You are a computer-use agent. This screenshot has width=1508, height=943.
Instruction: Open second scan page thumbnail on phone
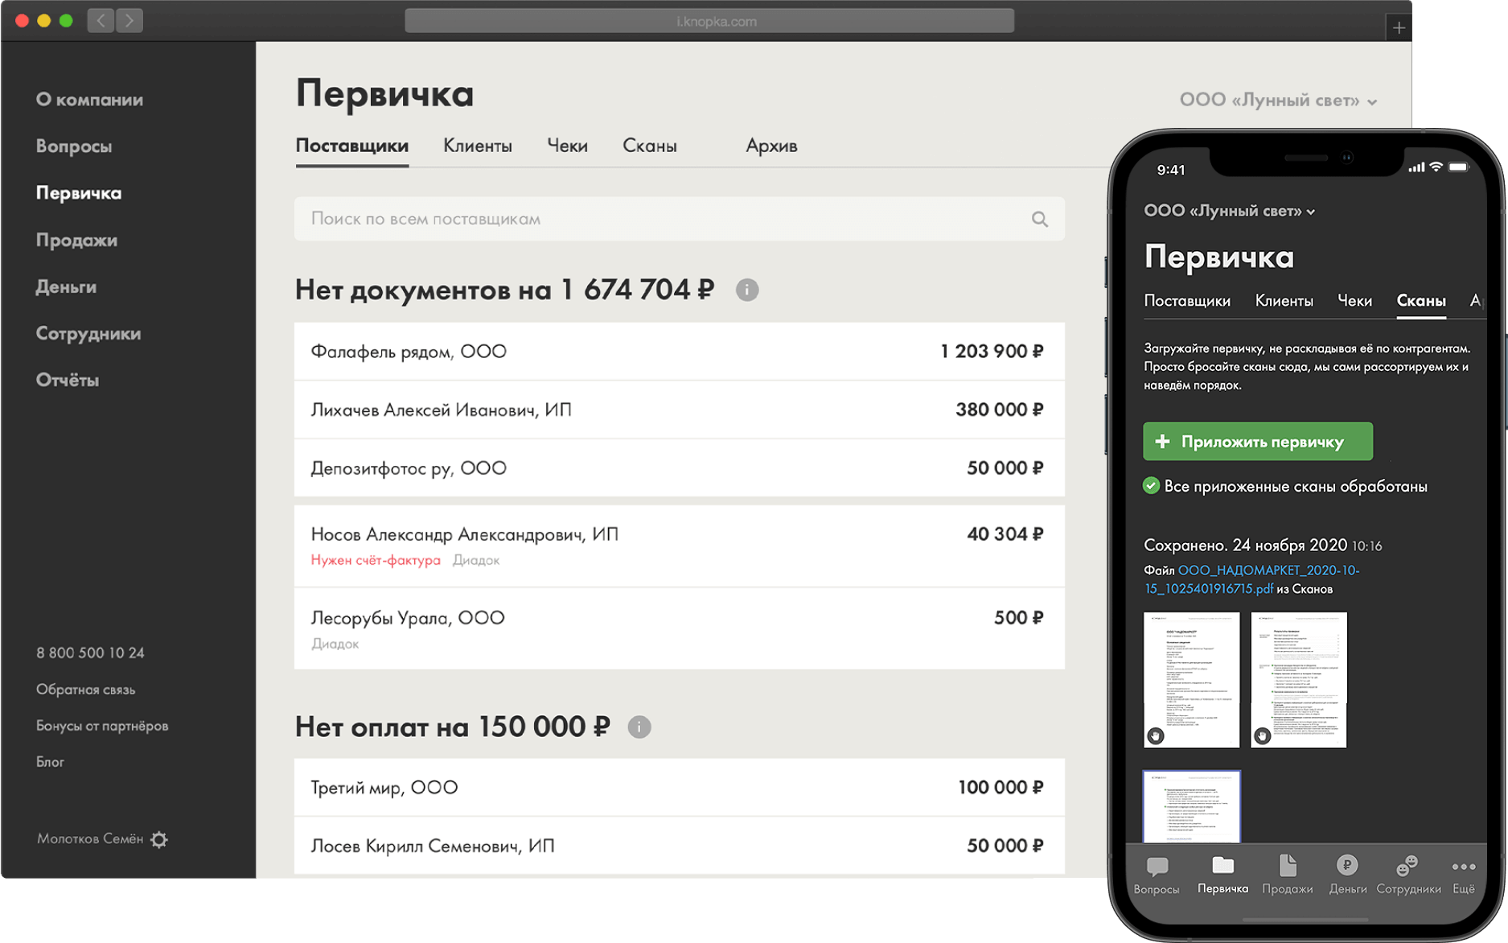1299,680
